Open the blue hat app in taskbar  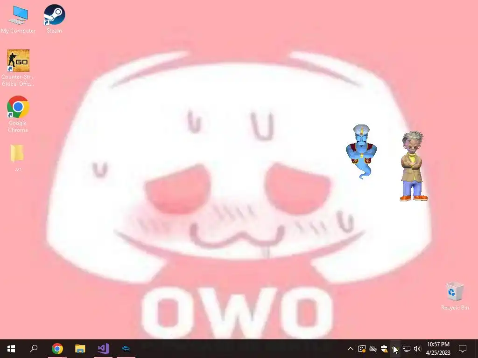126,349
